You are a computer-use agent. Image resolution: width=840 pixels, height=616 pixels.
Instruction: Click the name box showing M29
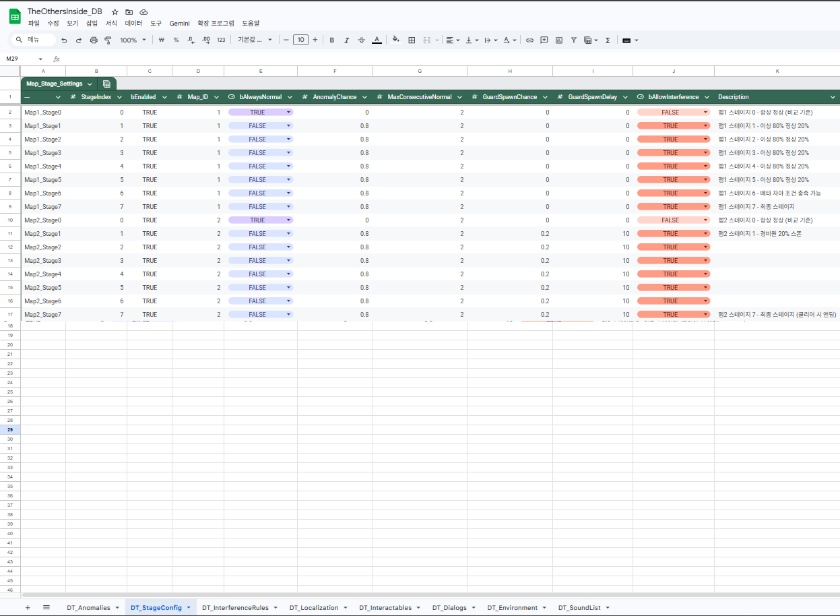click(x=24, y=59)
